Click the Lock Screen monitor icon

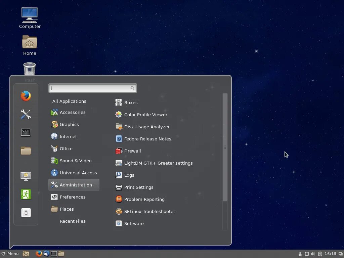26,176
